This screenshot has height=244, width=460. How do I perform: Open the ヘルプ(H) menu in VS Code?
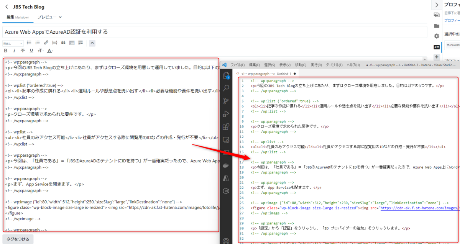click(x=353, y=65)
